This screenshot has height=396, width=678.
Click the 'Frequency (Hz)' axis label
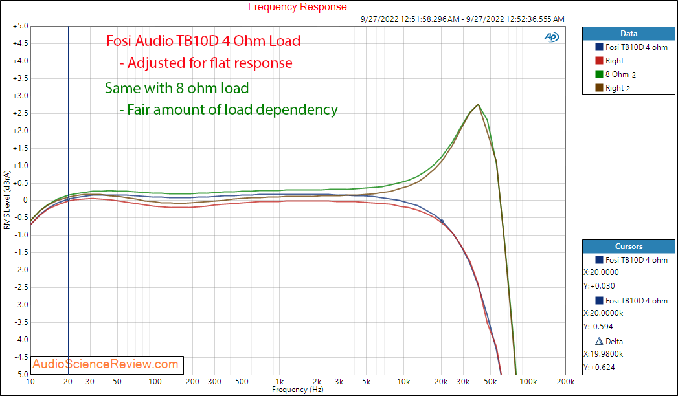pos(297,390)
